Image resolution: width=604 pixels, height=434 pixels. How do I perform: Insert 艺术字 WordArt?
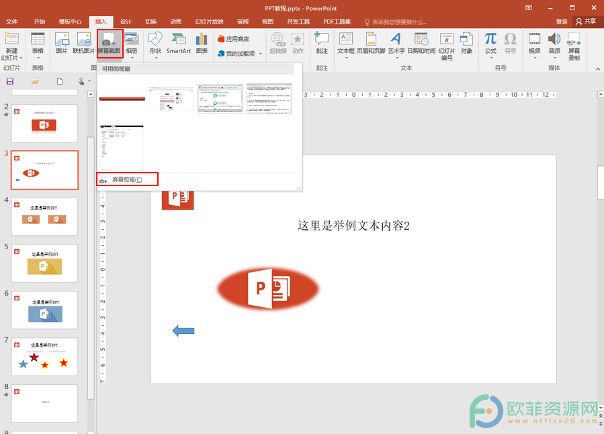pyautogui.click(x=396, y=45)
